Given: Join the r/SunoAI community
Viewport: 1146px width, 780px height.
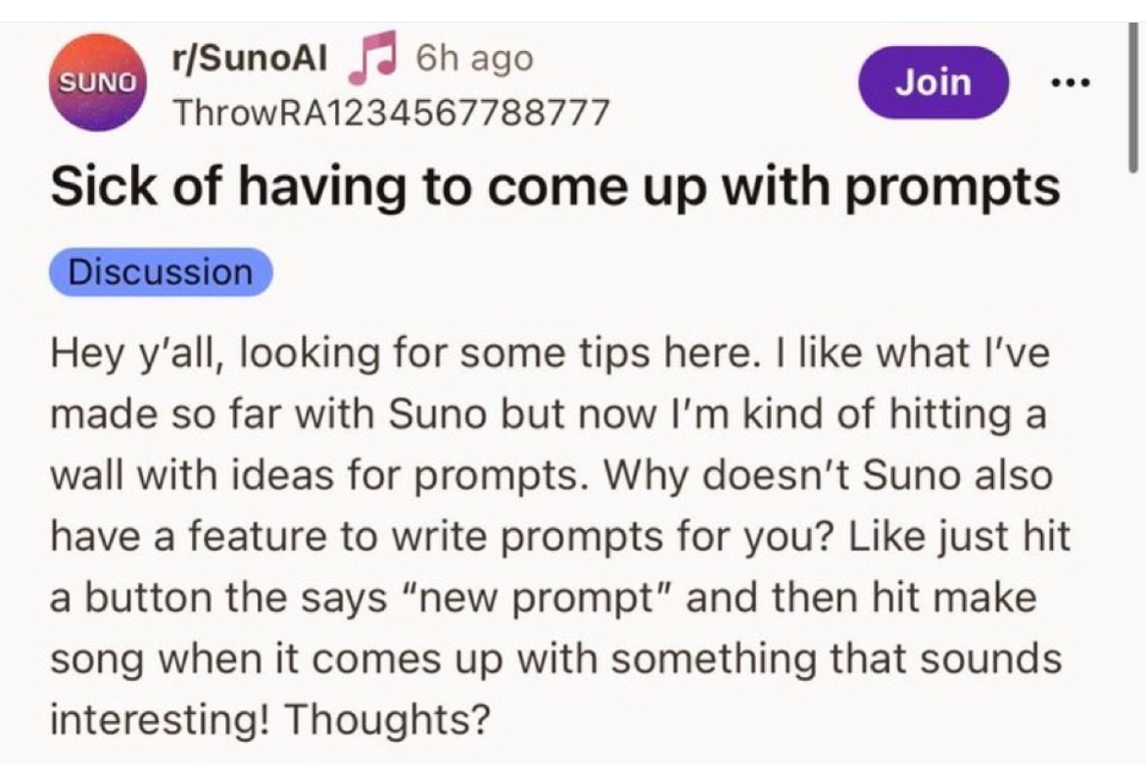Looking at the screenshot, I should pos(933,81).
